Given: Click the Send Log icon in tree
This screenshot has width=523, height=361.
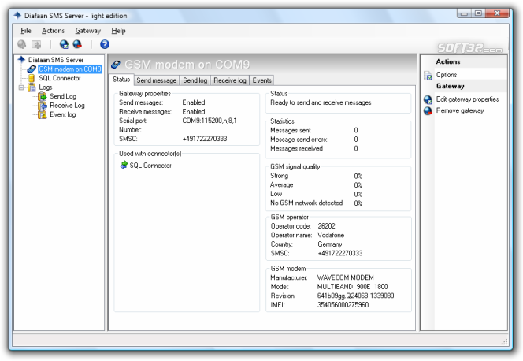Looking at the screenshot, I should pyautogui.click(x=43, y=96).
